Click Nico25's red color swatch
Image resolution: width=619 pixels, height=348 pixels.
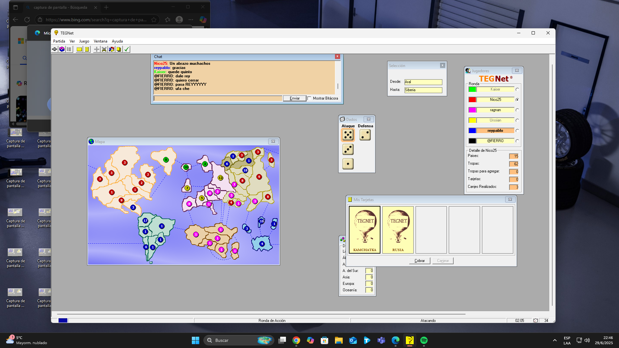[x=472, y=100]
